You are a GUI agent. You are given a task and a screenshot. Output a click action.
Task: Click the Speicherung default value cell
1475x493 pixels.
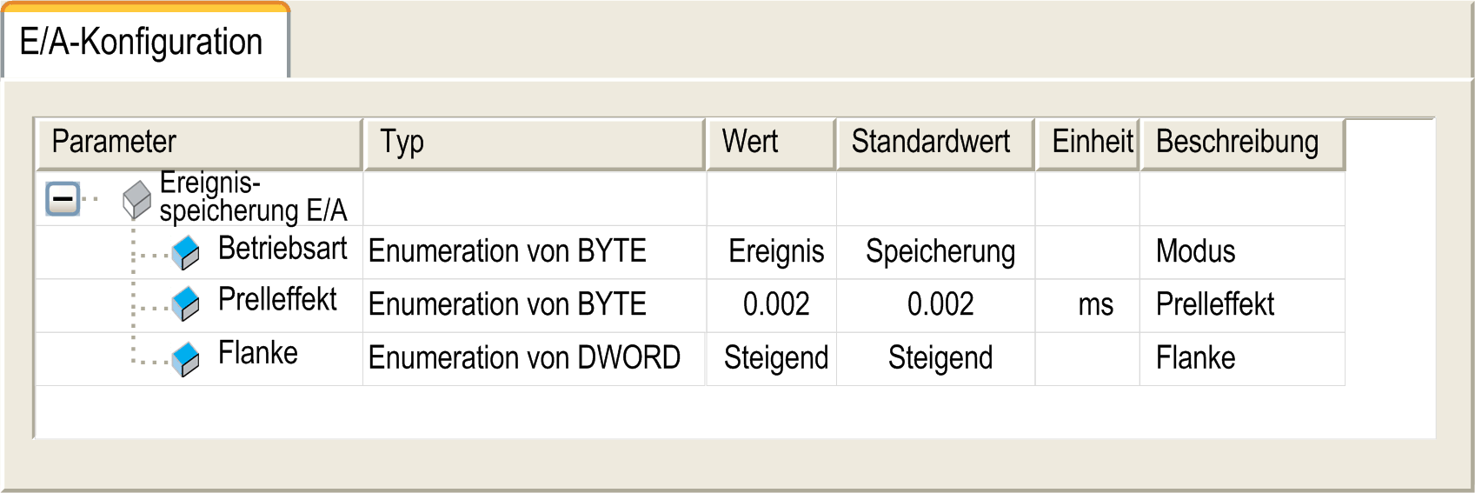936,252
